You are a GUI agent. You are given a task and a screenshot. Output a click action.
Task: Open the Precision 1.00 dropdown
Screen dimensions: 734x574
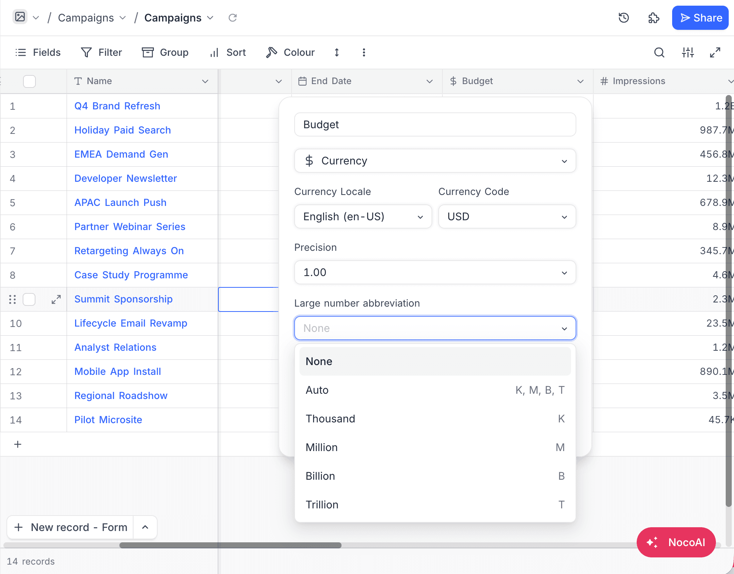pyautogui.click(x=435, y=272)
